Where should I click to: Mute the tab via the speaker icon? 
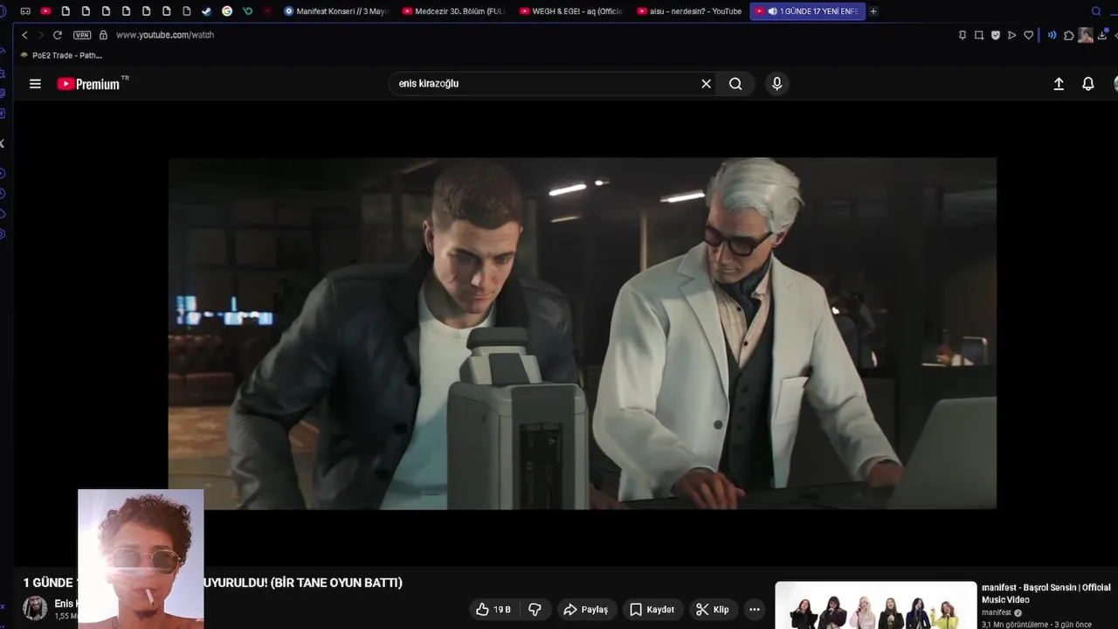click(772, 11)
